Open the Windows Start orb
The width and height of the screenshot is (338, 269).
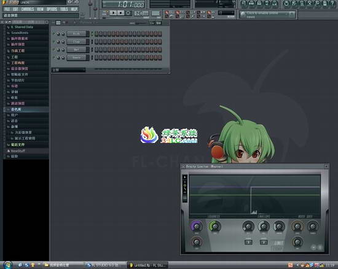coord(8,265)
